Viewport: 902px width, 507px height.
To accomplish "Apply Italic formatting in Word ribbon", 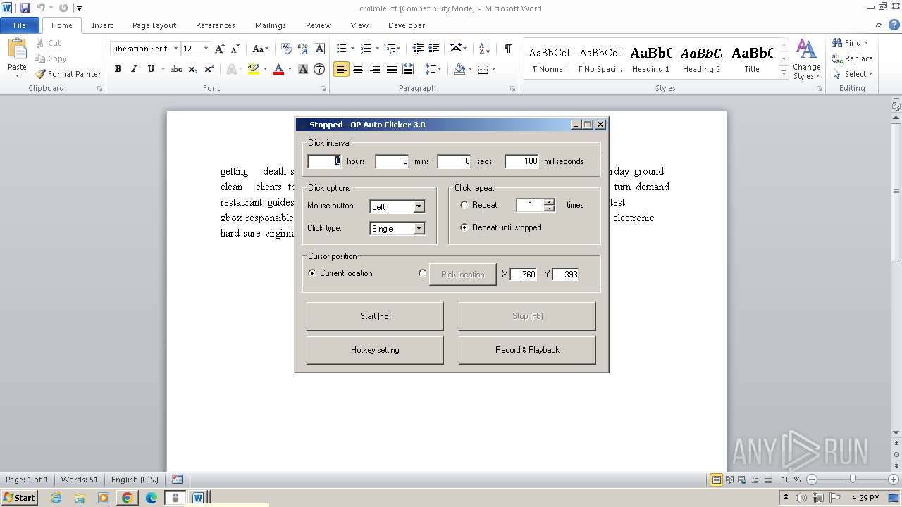I will (134, 69).
